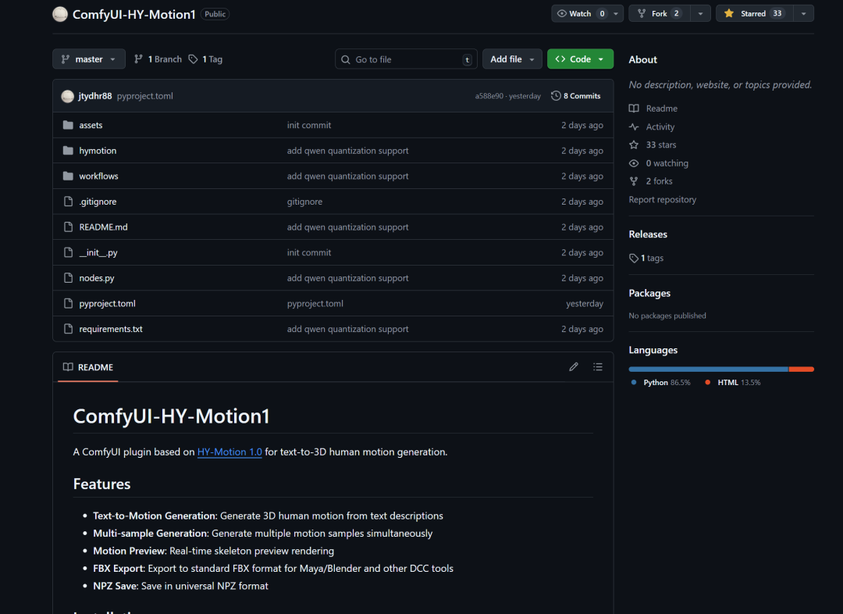843x614 pixels.
Task: Click the pencil edit README icon
Action: pos(574,367)
